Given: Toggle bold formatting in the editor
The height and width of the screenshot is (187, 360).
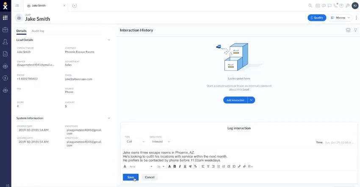Looking at the screenshot, I should tap(175, 166).
